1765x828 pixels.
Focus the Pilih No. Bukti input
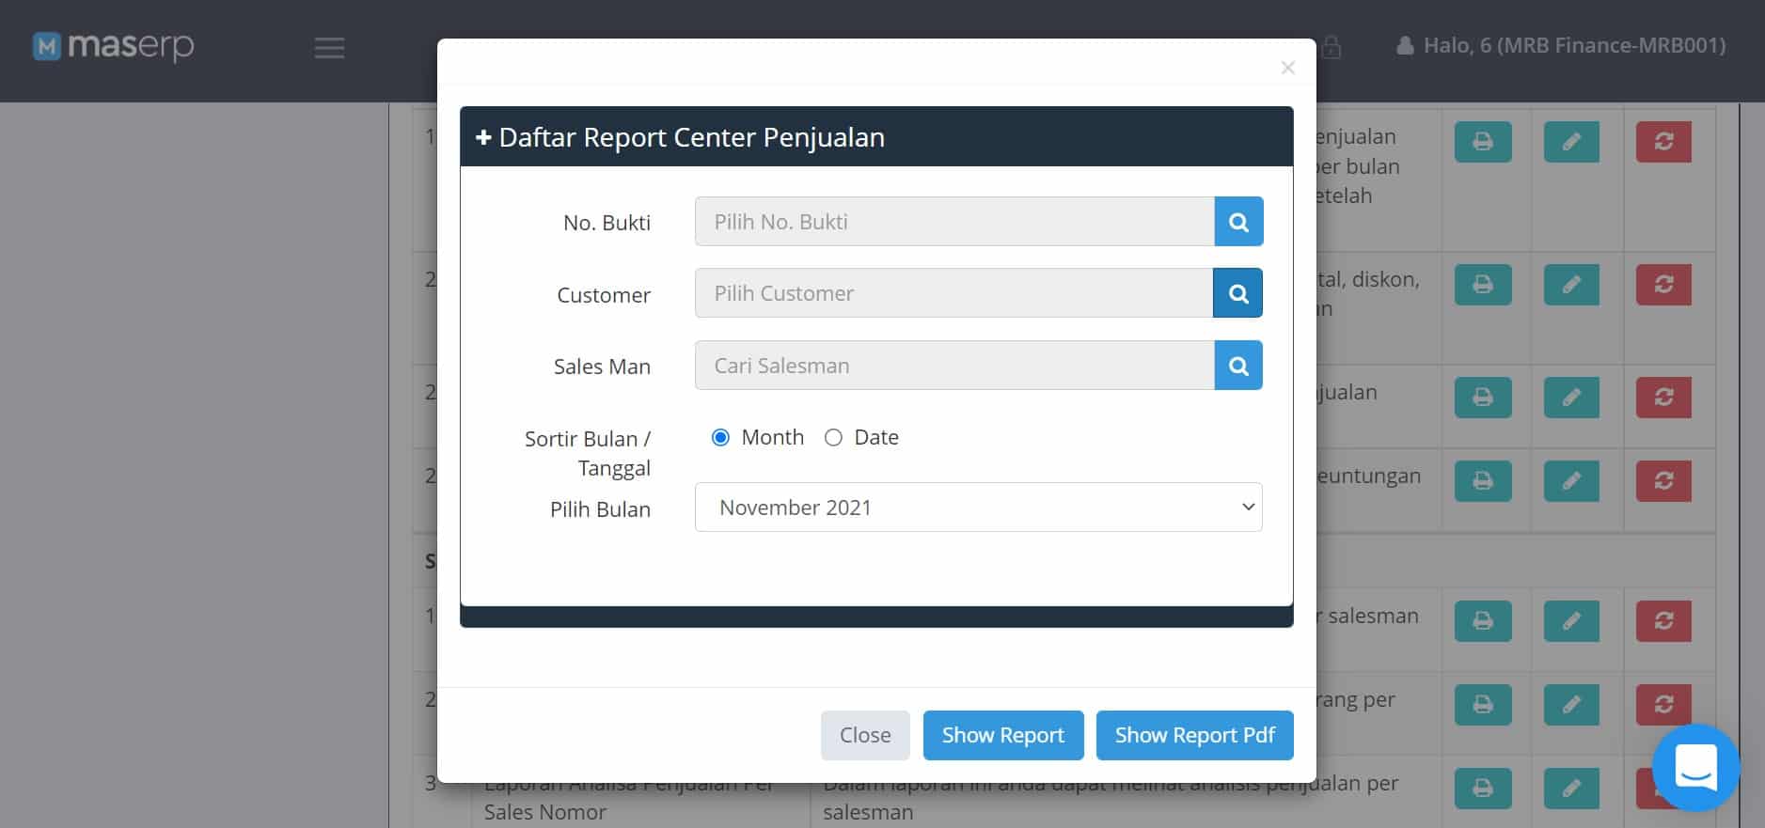point(953,222)
